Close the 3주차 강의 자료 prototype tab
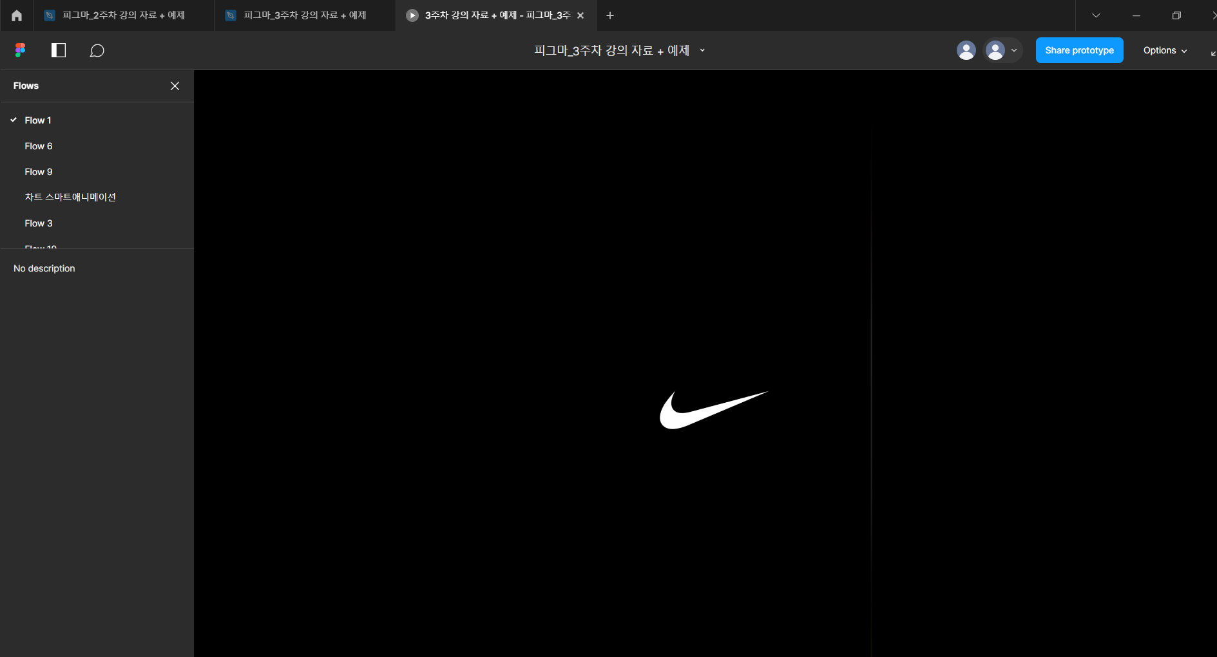 pyautogui.click(x=580, y=15)
